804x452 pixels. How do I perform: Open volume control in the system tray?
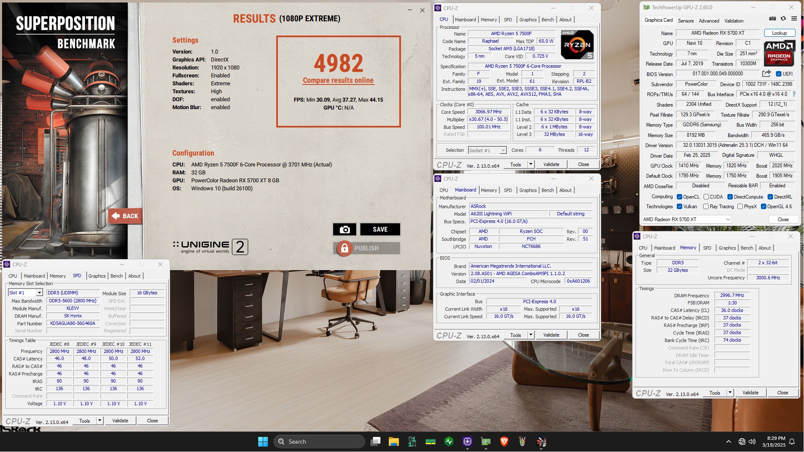click(752, 442)
